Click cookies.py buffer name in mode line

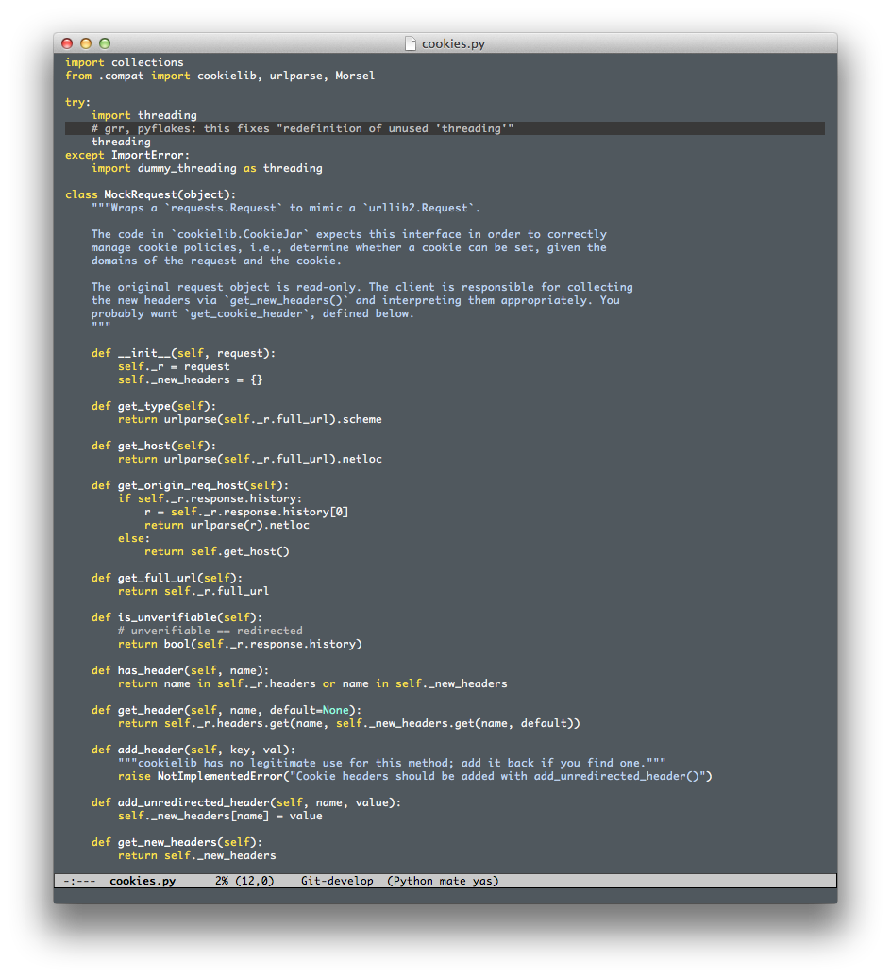pos(143,881)
